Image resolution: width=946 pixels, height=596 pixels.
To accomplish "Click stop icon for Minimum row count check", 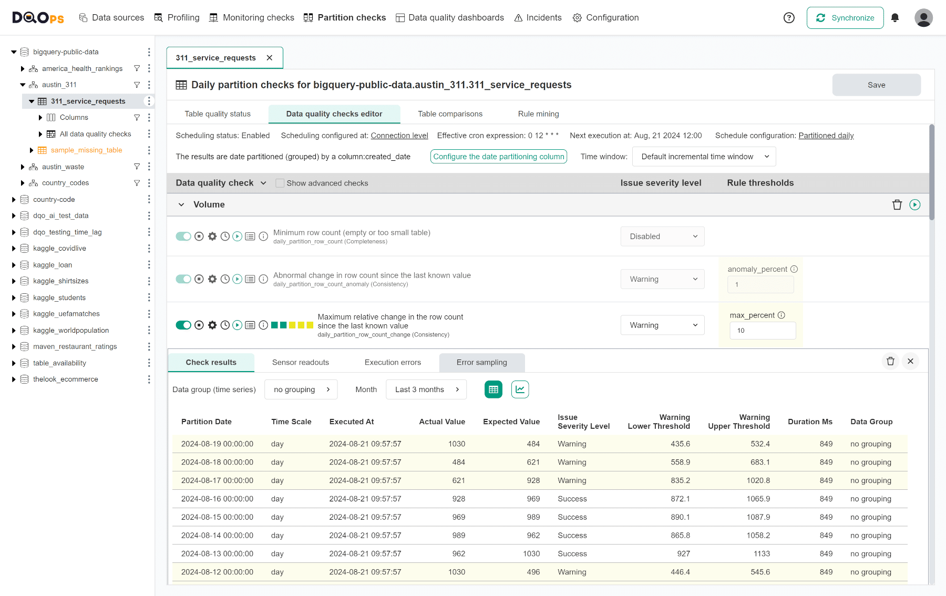I will tap(199, 237).
